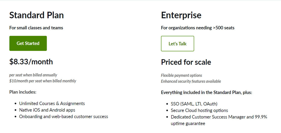The height and width of the screenshot is (133, 281).
Task: Click the 'Flexible payment options' line
Action: [x=182, y=75]
